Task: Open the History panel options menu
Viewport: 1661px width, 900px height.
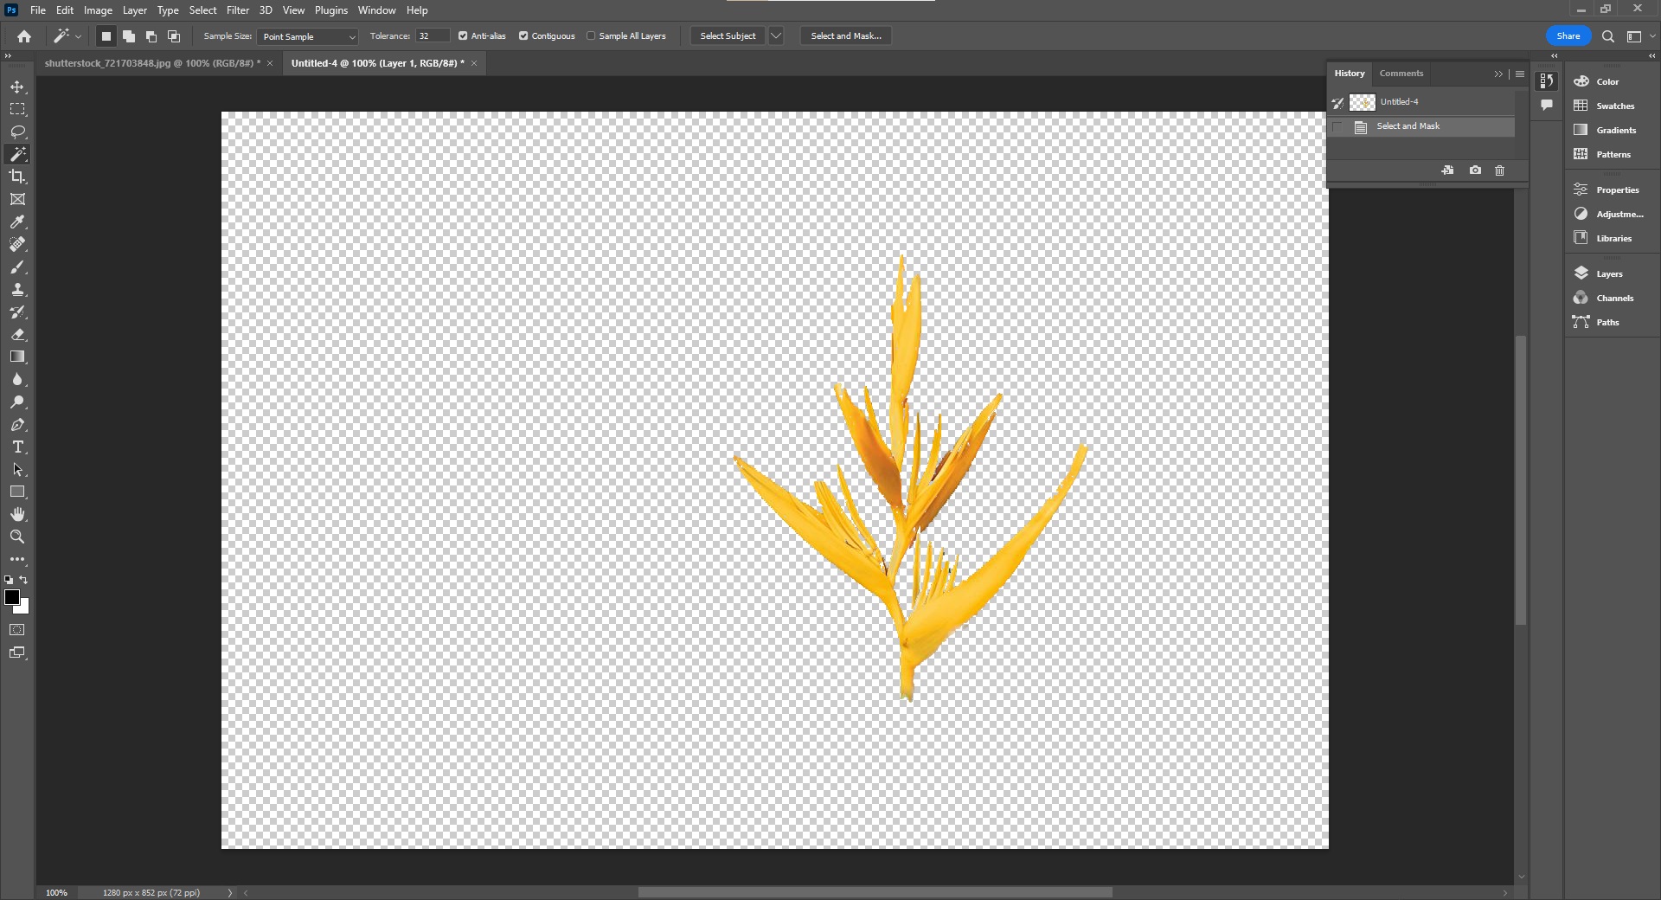Action: click(1520, 74)
